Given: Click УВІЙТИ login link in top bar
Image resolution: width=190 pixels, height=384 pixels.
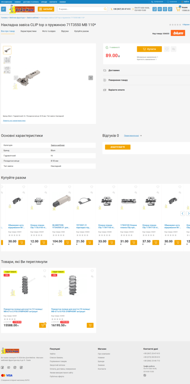Looking at the screenshot, I should tap(185, 2).
